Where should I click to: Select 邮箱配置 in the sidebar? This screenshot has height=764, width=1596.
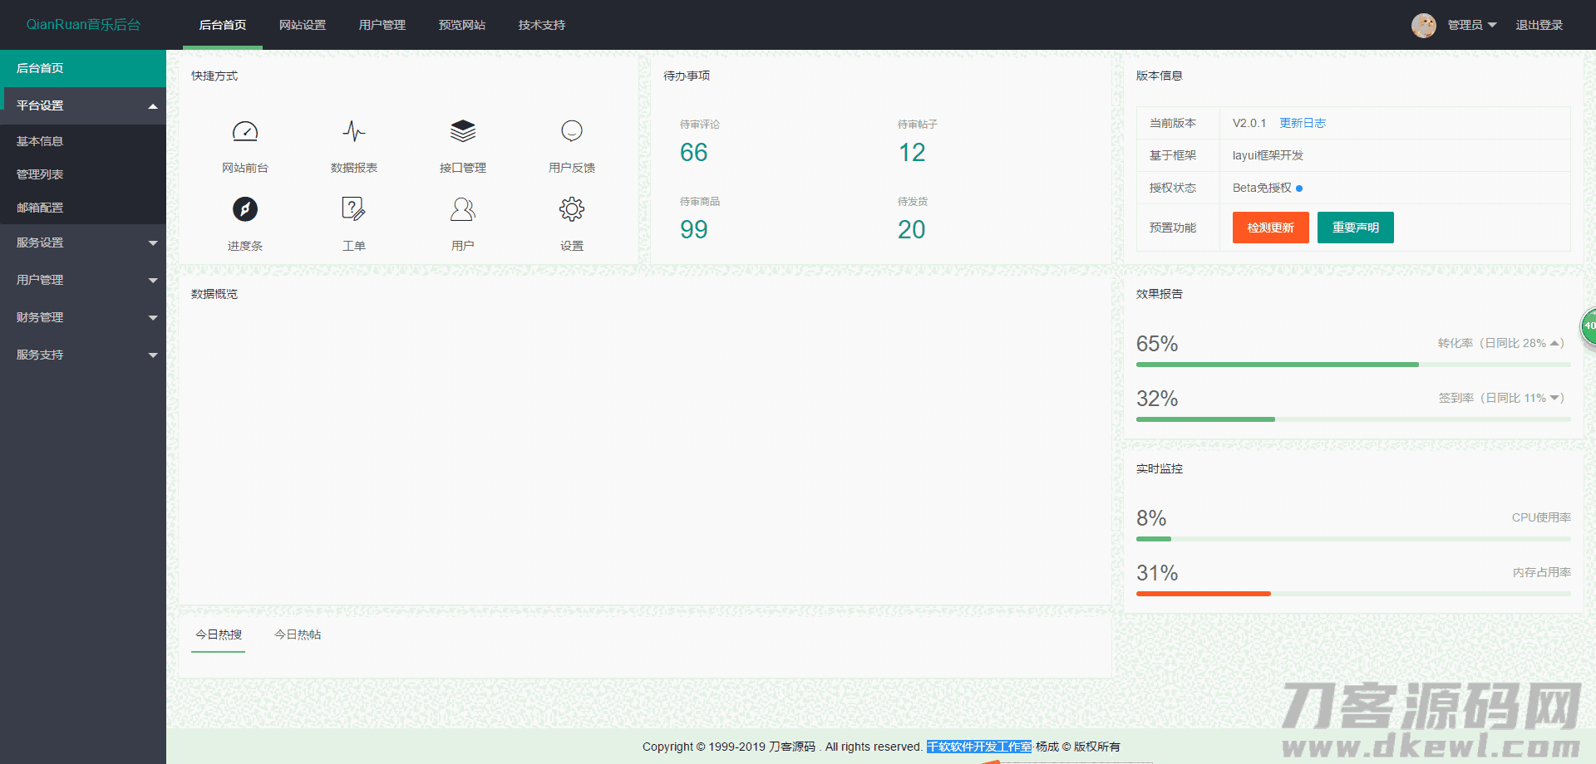(x=40, y=208)
